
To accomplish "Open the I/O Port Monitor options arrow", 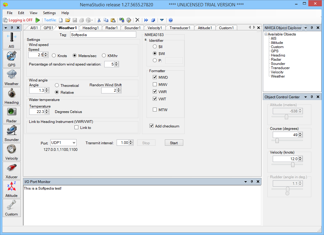I will pos(245,182).
